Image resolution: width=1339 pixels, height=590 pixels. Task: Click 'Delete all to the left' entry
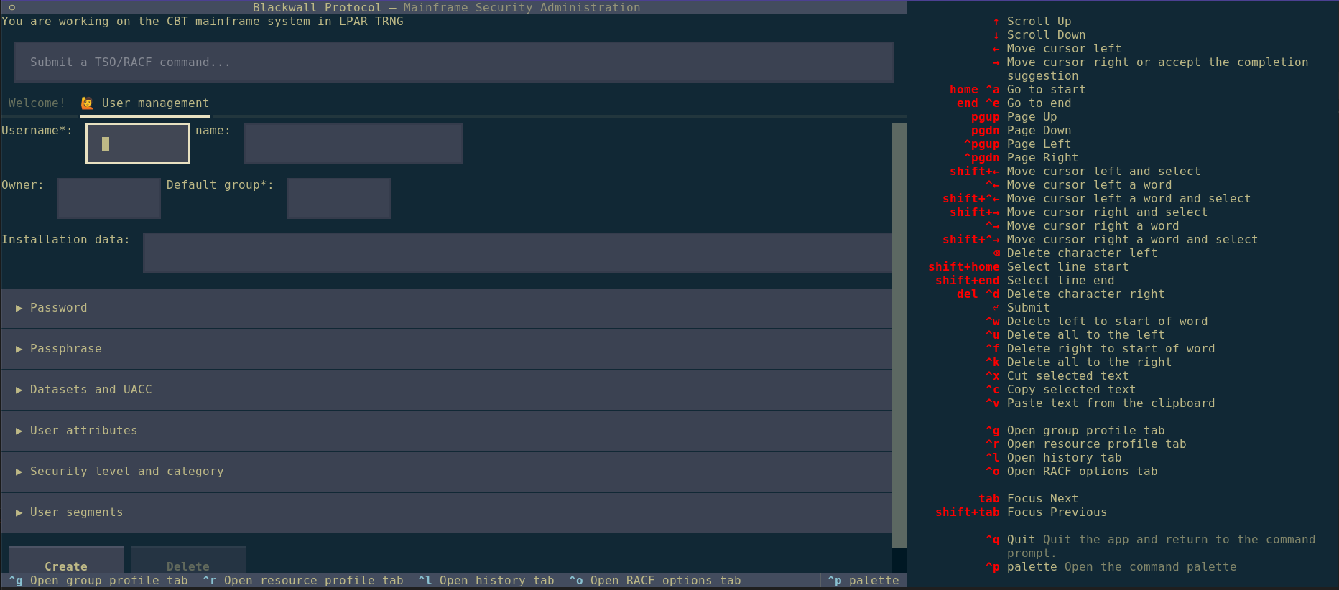(1085, 335)
